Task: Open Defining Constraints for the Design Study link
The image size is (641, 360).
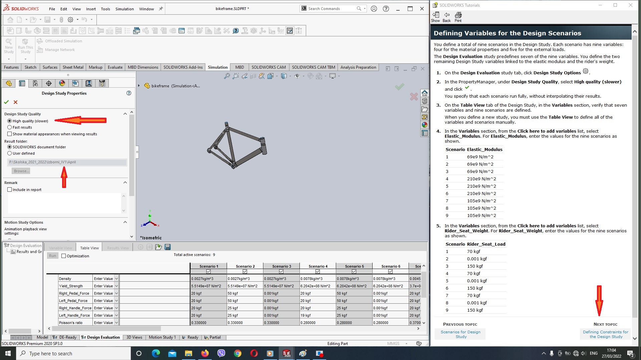Action: click(x=606, y=334)
